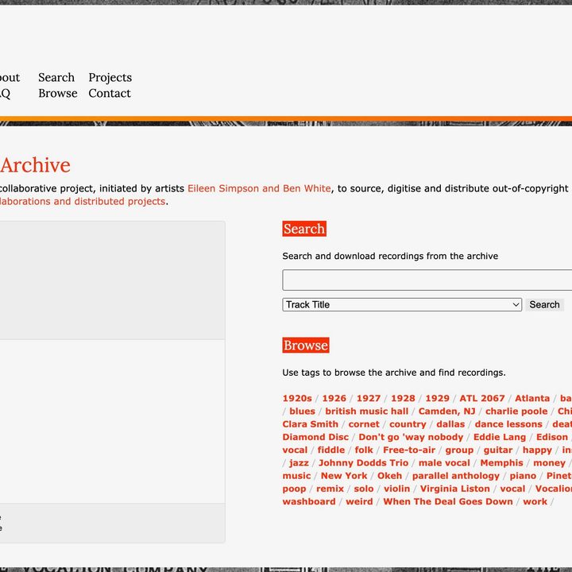Viewport: 572px width, 572px height.
Task: Browse the guitar tag
Action: (x=498, y=450)
